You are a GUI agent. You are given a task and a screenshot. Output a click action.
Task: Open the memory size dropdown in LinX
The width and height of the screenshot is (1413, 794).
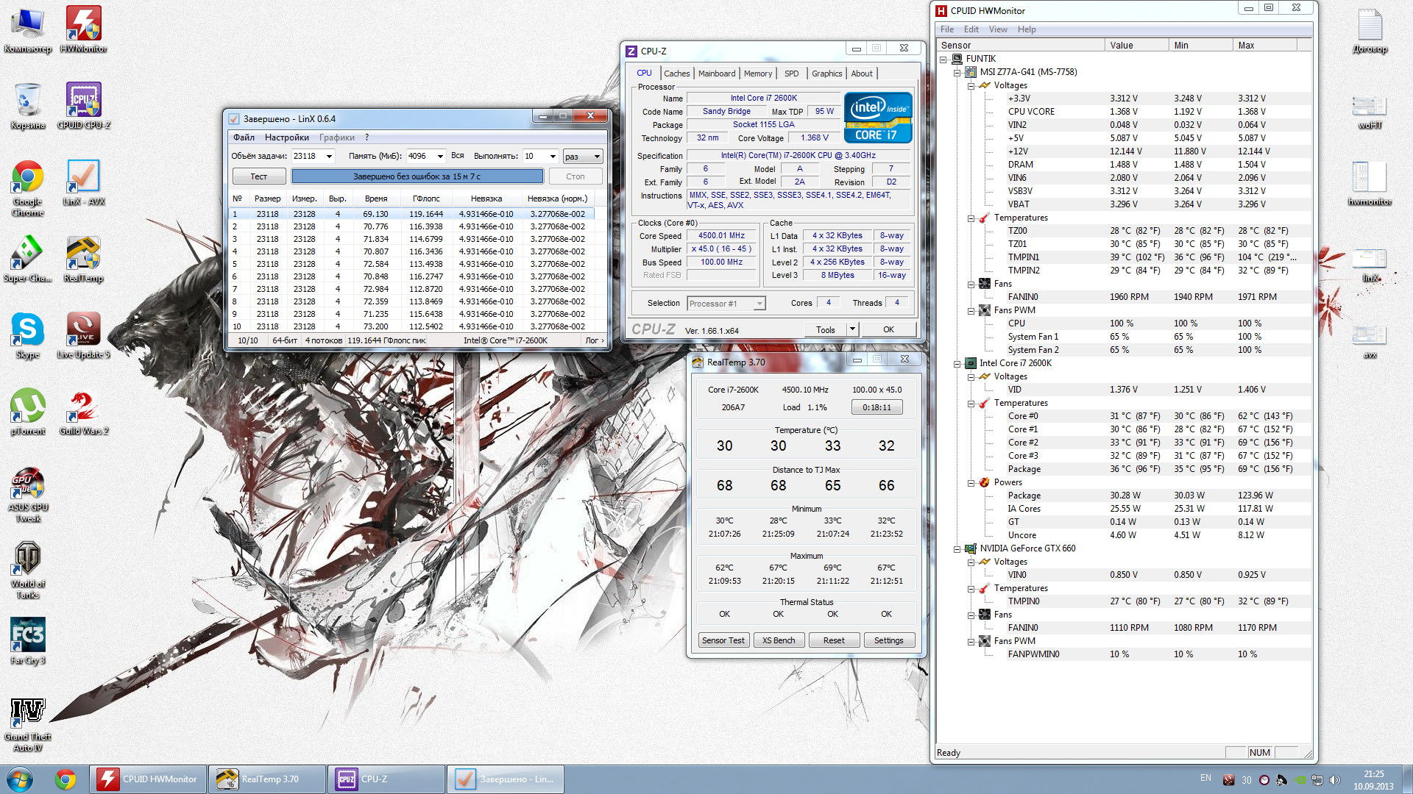(x=440, y=156)
